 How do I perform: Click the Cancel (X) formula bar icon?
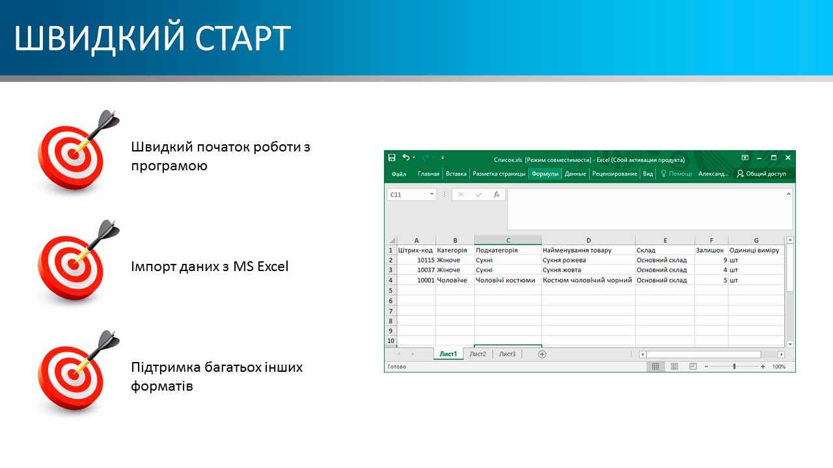[461, 194]
